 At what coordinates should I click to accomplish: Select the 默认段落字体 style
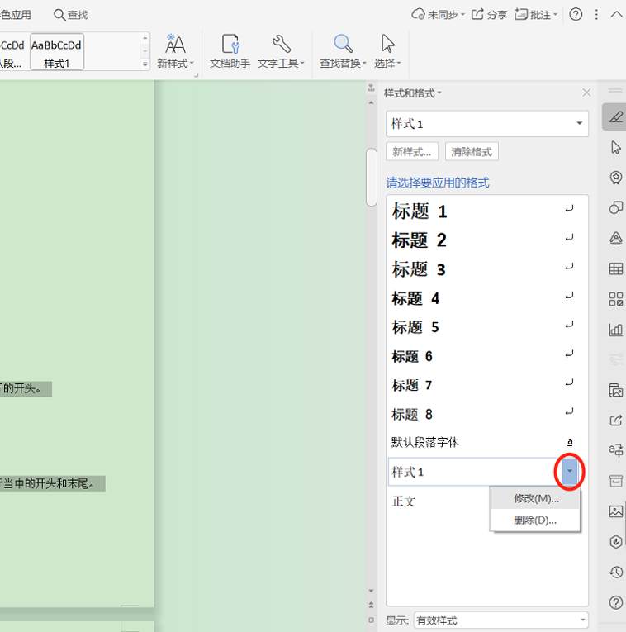click(x=487, y=442)
